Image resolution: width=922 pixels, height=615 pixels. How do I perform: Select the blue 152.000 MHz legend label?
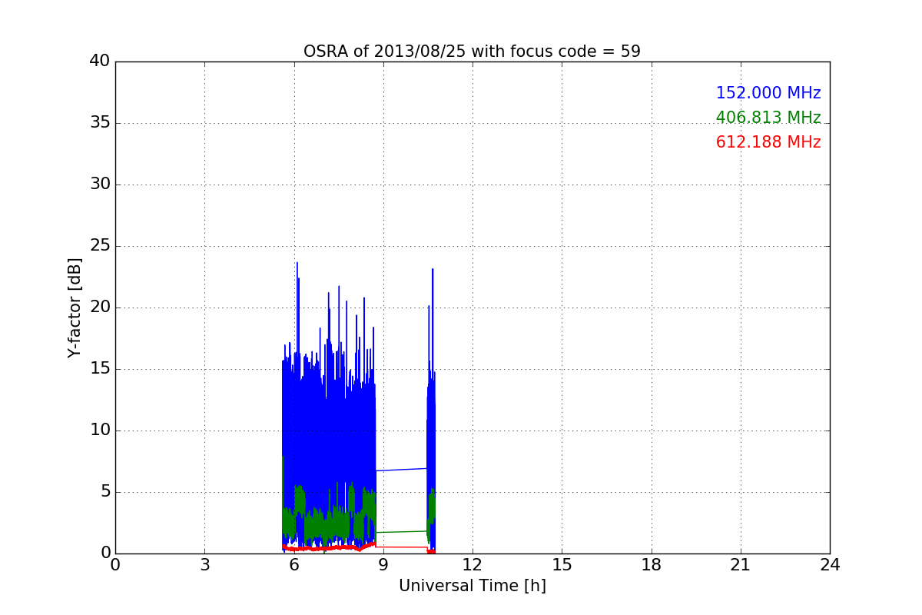click(768, 93)
